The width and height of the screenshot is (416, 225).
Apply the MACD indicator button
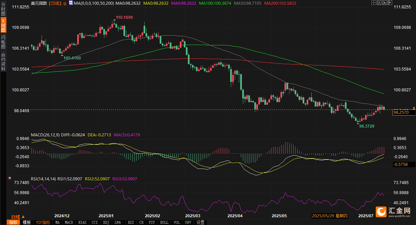(x=69, y=222)
